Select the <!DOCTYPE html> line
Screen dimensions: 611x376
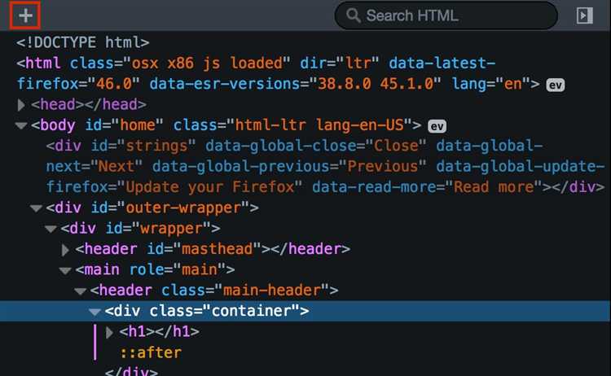point(82,42)
